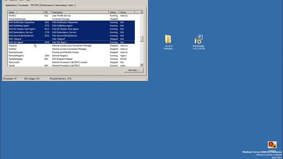Viewport: 283px width, 159px height.
Task: Select the Services tab
Action: coord(34,5)
